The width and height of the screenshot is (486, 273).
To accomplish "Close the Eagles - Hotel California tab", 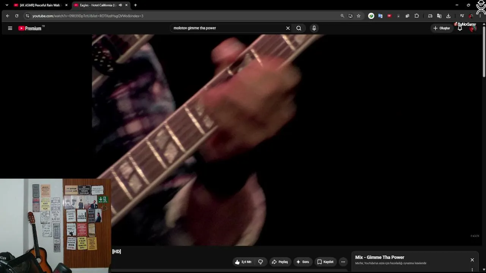I will (x=126, y=5).
